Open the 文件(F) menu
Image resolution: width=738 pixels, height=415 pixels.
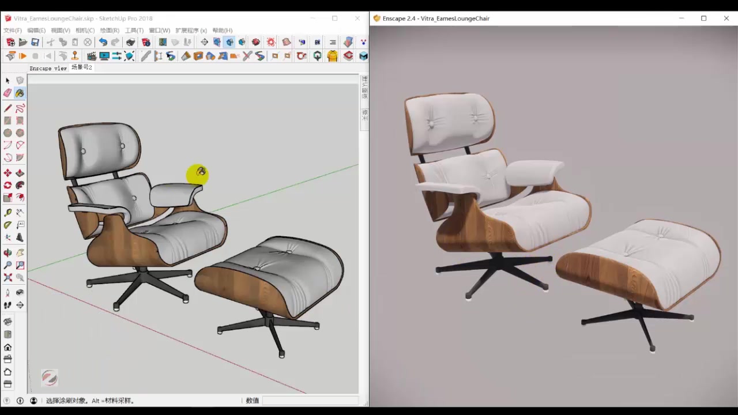13,31
